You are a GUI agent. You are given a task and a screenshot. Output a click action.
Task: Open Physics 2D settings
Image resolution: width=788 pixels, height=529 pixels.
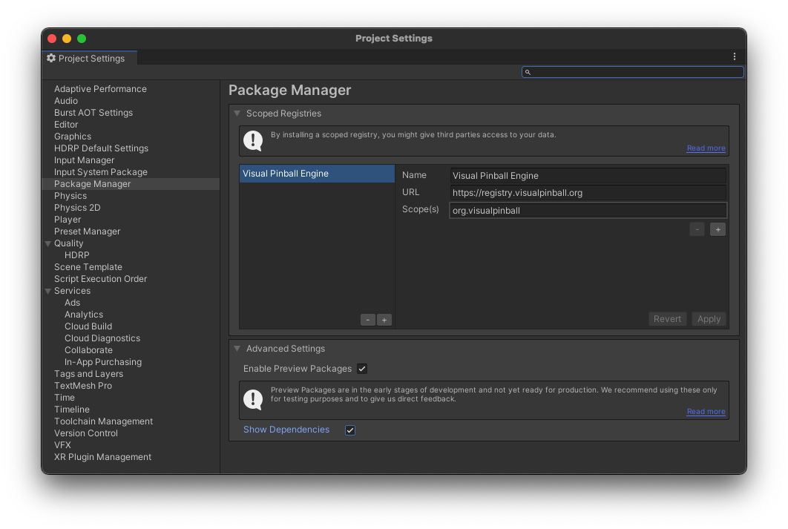[77, 208]
